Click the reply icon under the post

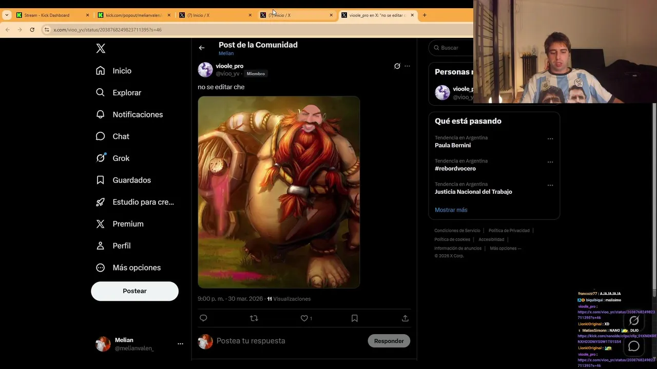click(203, 318)
